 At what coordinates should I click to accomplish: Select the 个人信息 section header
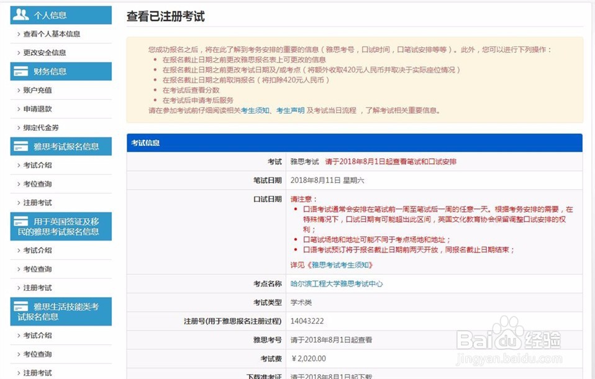tap(61, 15)
